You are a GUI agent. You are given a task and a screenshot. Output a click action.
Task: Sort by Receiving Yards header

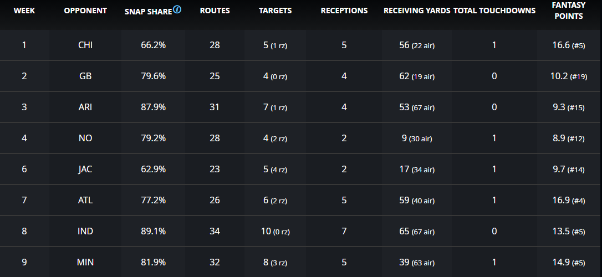416,11
